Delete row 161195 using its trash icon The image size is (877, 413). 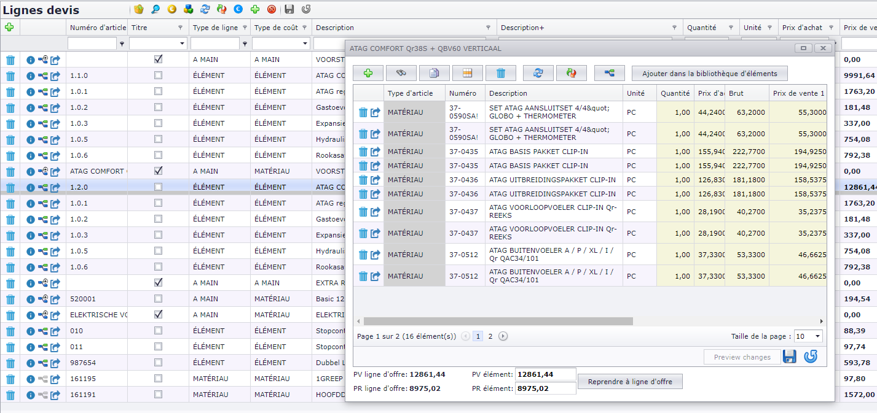10,379
